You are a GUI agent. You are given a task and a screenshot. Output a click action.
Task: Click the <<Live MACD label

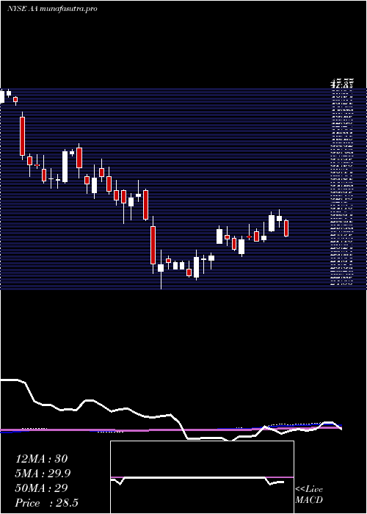[x=309, y=495]
